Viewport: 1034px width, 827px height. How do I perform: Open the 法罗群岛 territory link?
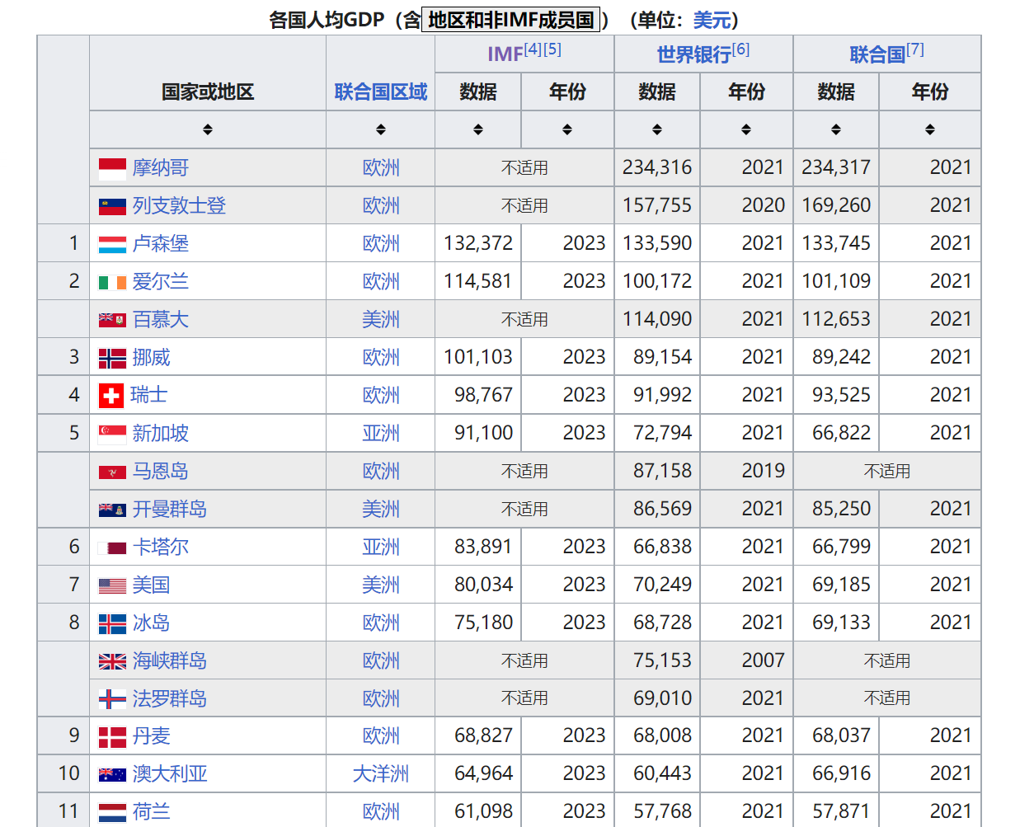pyautogui.click(x=170, y=699)
